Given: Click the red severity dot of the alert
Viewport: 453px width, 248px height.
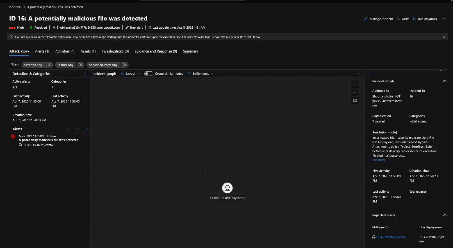Looking at the screenshot, I should 13,136.
